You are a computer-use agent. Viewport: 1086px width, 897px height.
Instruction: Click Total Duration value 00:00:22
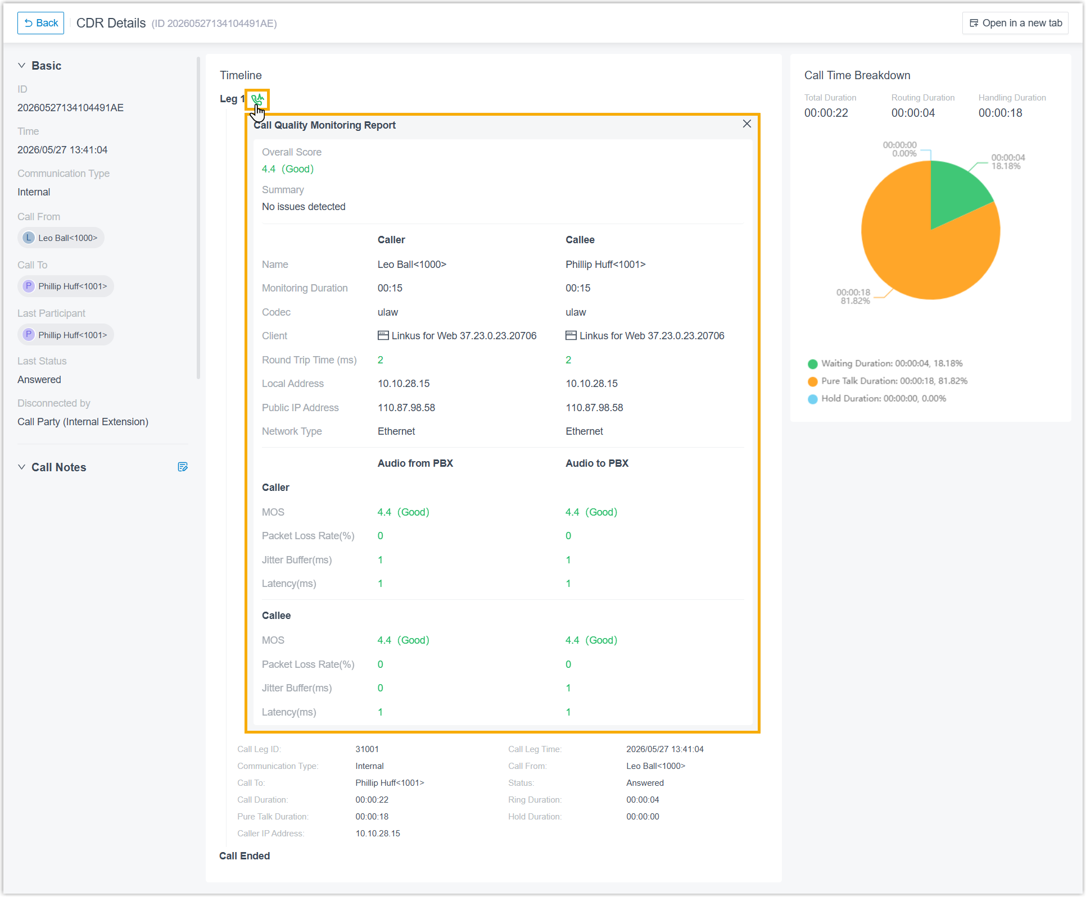826,112
